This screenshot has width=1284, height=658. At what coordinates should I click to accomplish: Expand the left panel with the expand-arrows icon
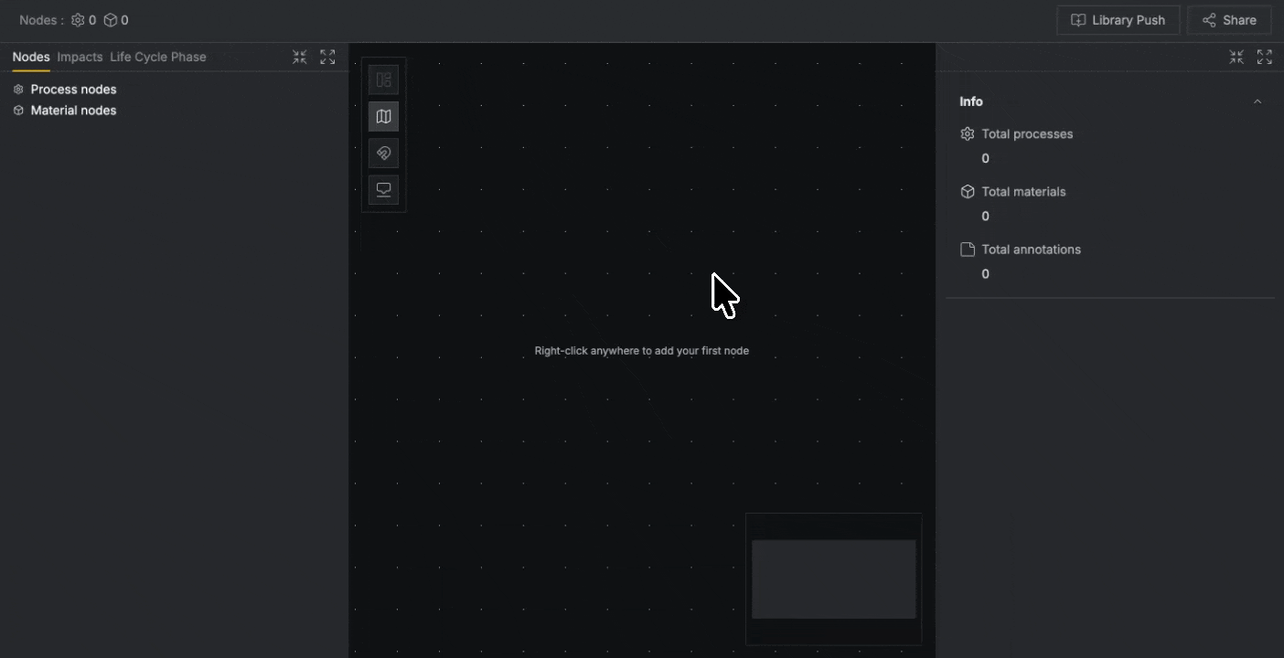(x=327, y=57)
